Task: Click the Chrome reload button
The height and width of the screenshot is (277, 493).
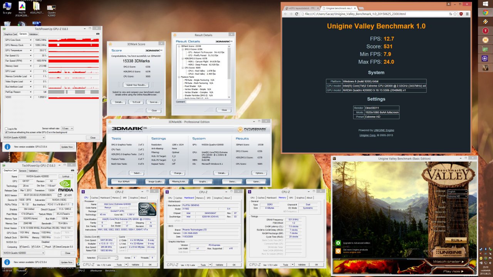Action: (x=297, y=14)
